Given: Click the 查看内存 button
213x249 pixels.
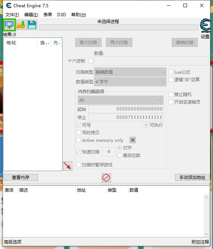Looking at the screenshot, I should (21, 178).
